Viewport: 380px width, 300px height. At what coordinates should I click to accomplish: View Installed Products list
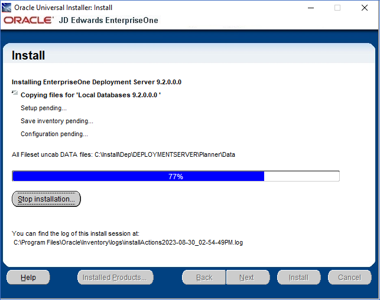115,277
